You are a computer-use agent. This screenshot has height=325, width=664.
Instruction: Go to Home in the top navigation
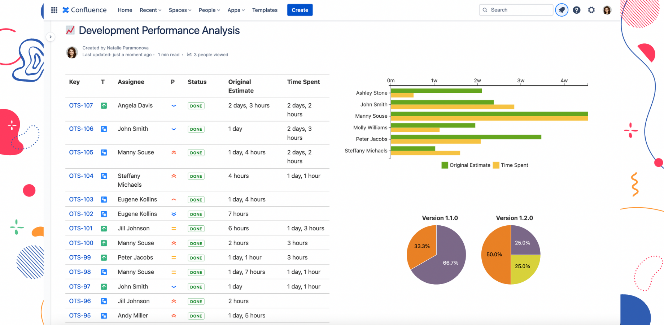[125, 10]
